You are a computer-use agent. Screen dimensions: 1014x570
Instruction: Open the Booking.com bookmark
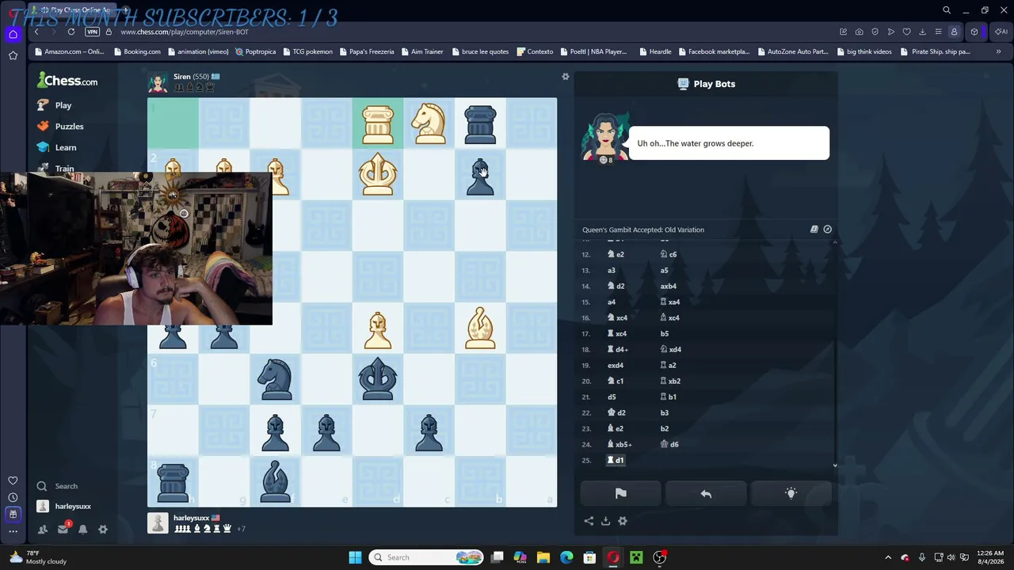click(x=137, y=52)
